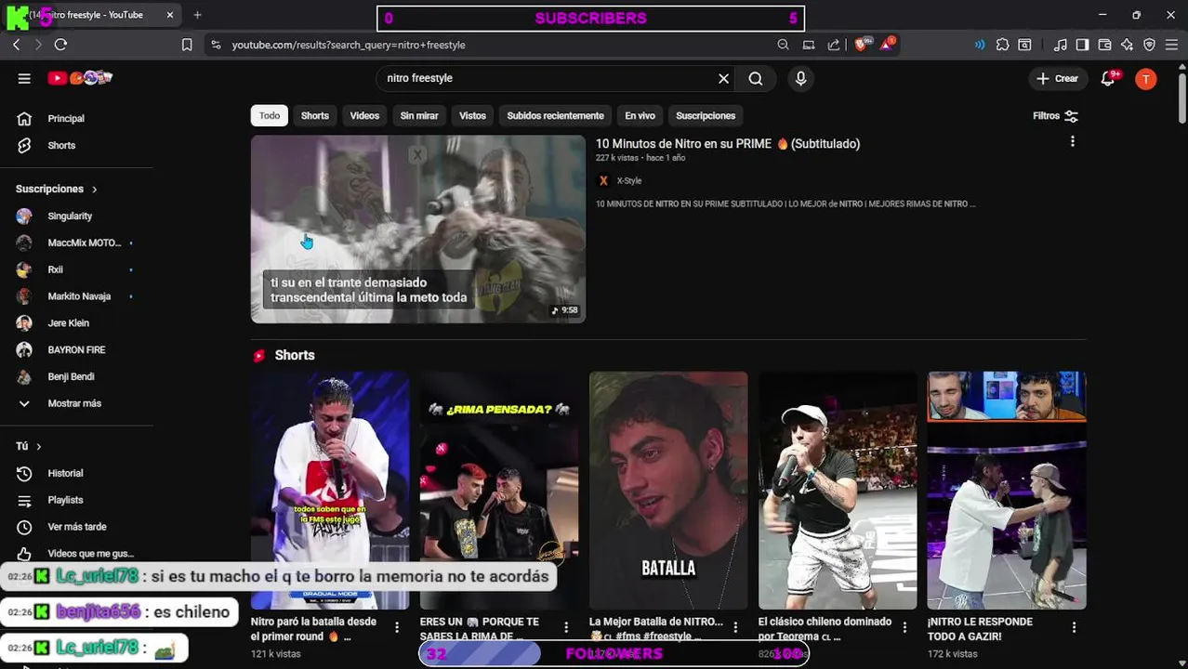
Task: Select the Suscripciones filter chip
Action: click(x=706, y=116)
